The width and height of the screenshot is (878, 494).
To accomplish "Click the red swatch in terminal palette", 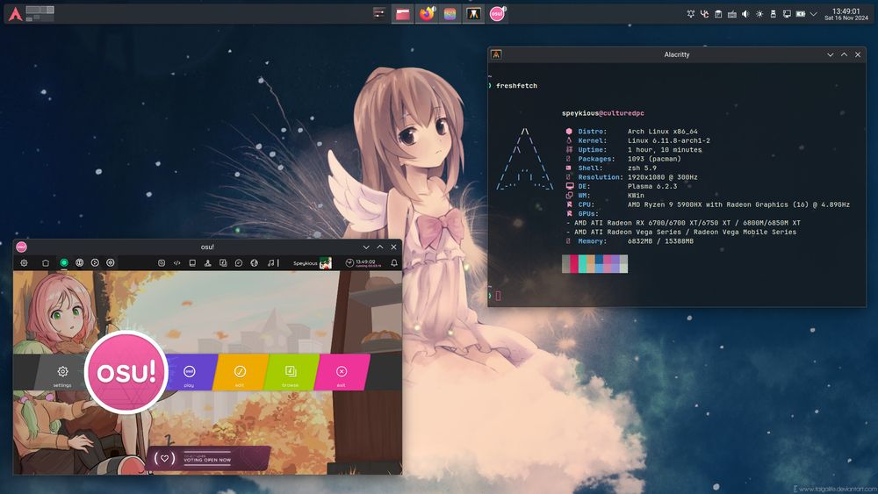I will tap(574, 263).
